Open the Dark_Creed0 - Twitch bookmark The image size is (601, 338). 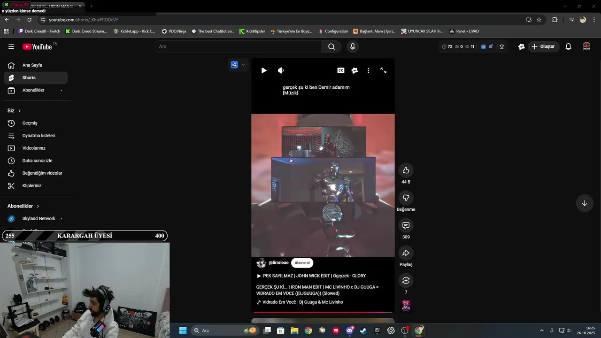[x=39, y=31]
